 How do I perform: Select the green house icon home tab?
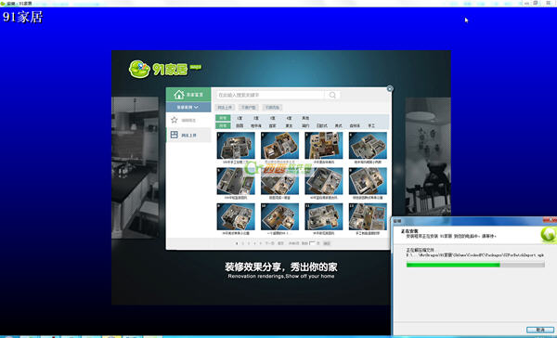(x=188, y=95)
